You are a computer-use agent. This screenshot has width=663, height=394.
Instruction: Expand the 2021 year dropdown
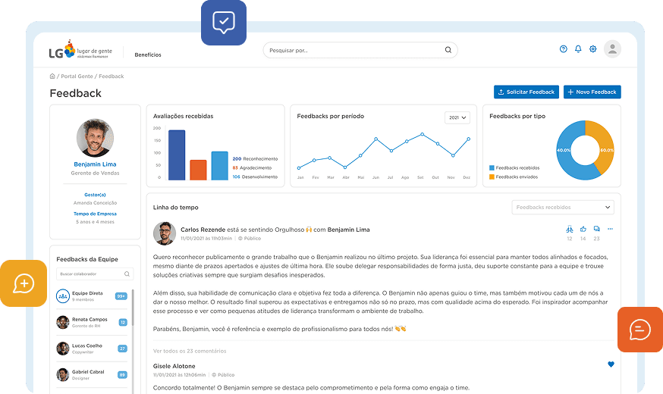pos(457,117)
